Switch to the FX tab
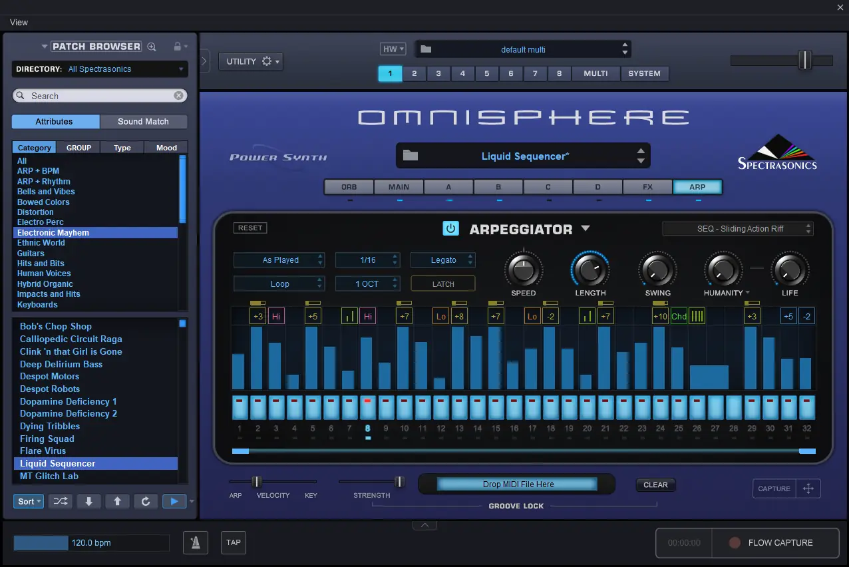This screenshot has height=567, width=849. (x=647, y=187)
